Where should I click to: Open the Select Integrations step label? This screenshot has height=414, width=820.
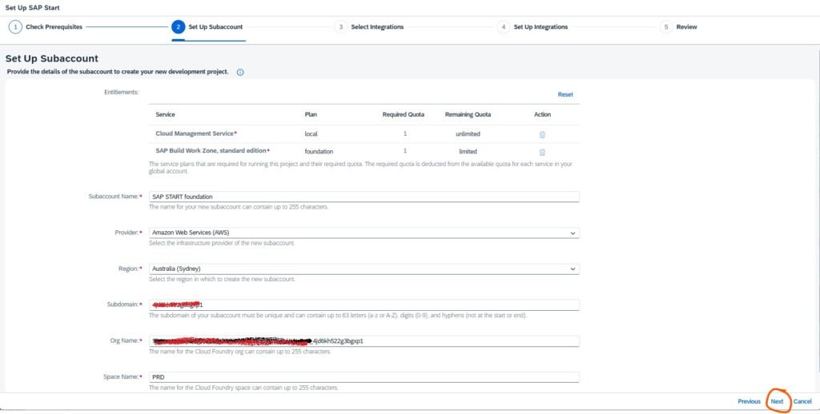pyautogui.click(x=377, y=26)
